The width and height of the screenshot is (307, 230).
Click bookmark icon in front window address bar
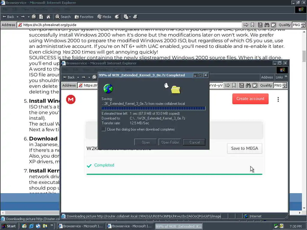point(234,85)
